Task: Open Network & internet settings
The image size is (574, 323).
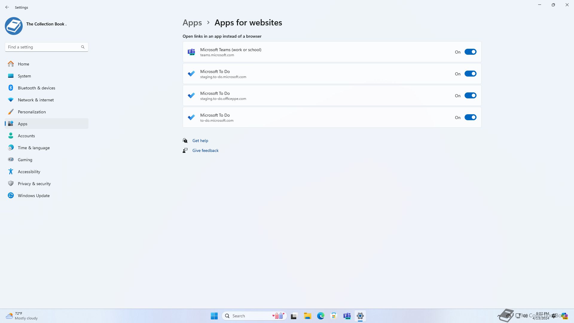Action: (x=47, y=100)
